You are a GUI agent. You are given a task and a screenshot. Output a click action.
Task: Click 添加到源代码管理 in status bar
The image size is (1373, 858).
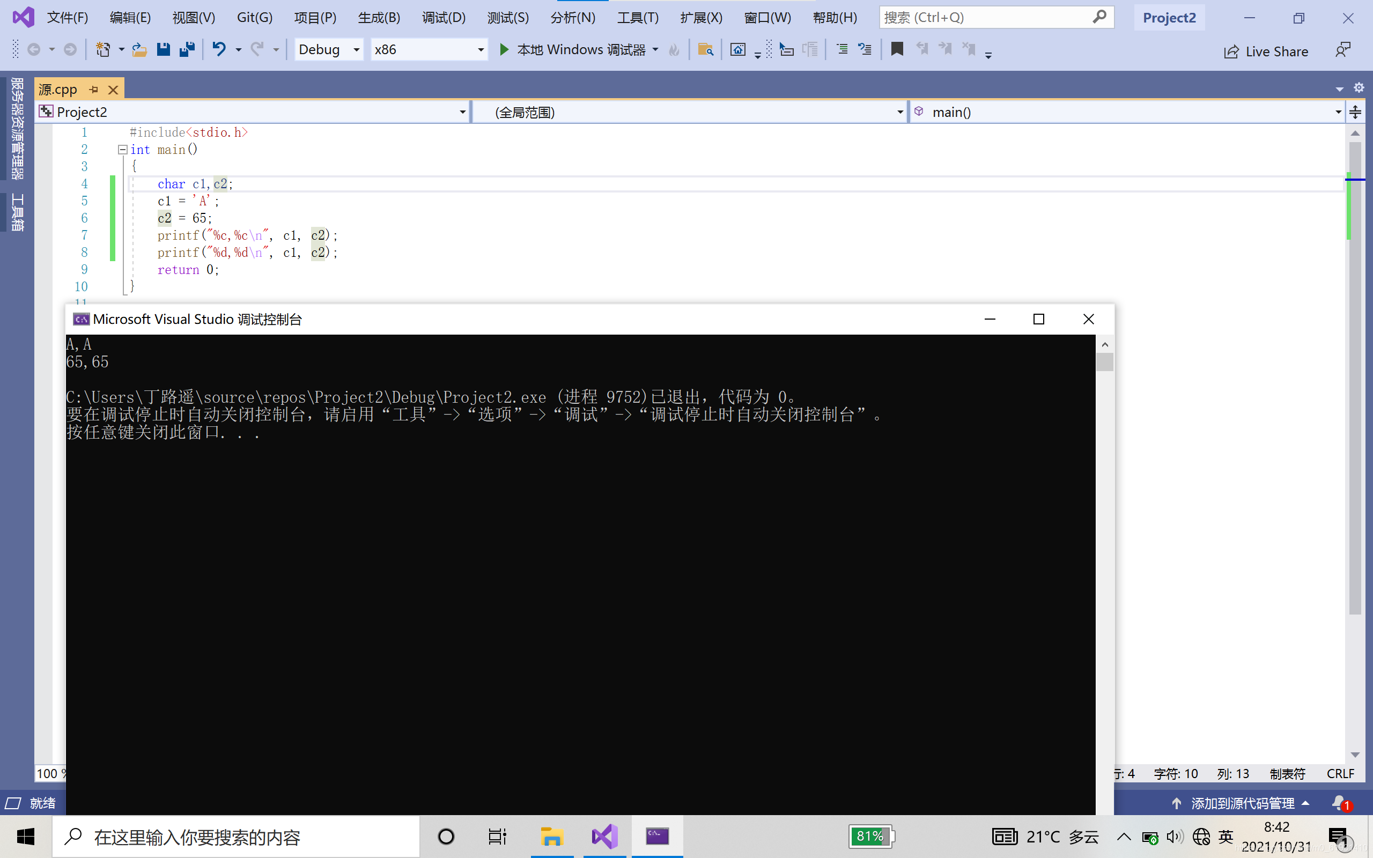(1241, 803)
